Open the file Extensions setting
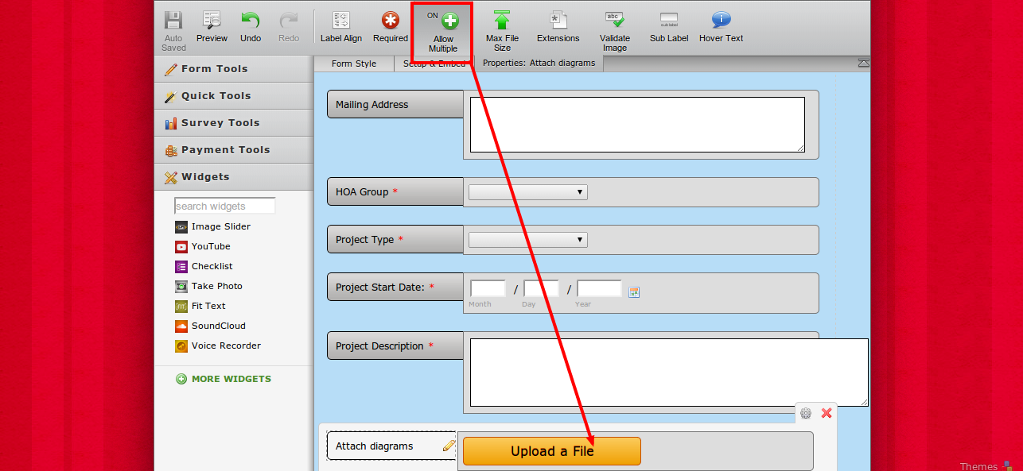The height and width of the screenshot is (471, 1023). click(x=558, y=27)
